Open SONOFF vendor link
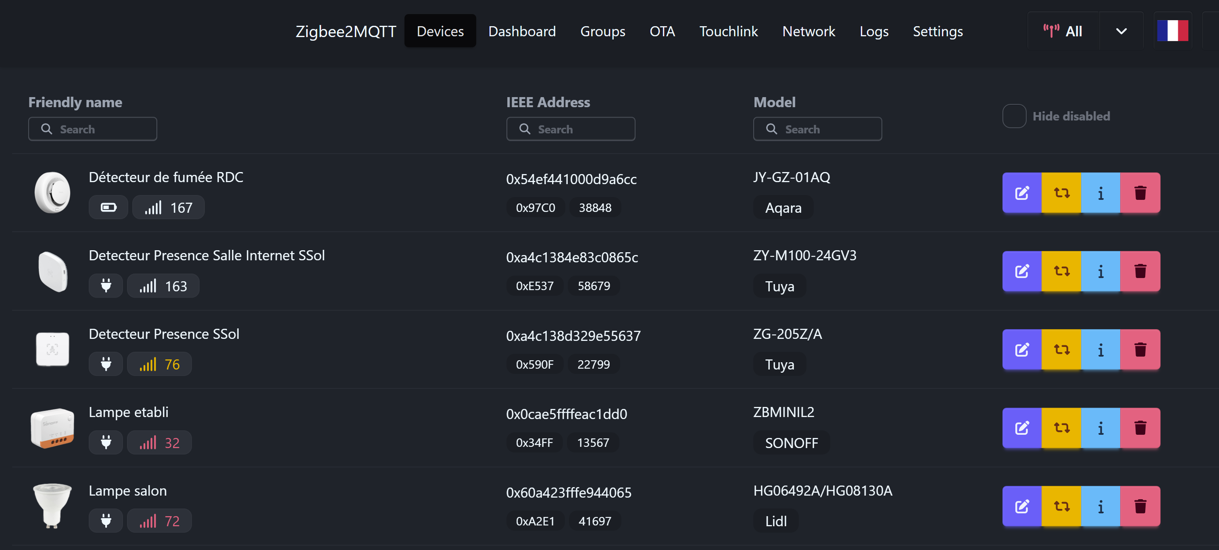Viewport: 1219px width, 550px height. (x=791, y=443)
